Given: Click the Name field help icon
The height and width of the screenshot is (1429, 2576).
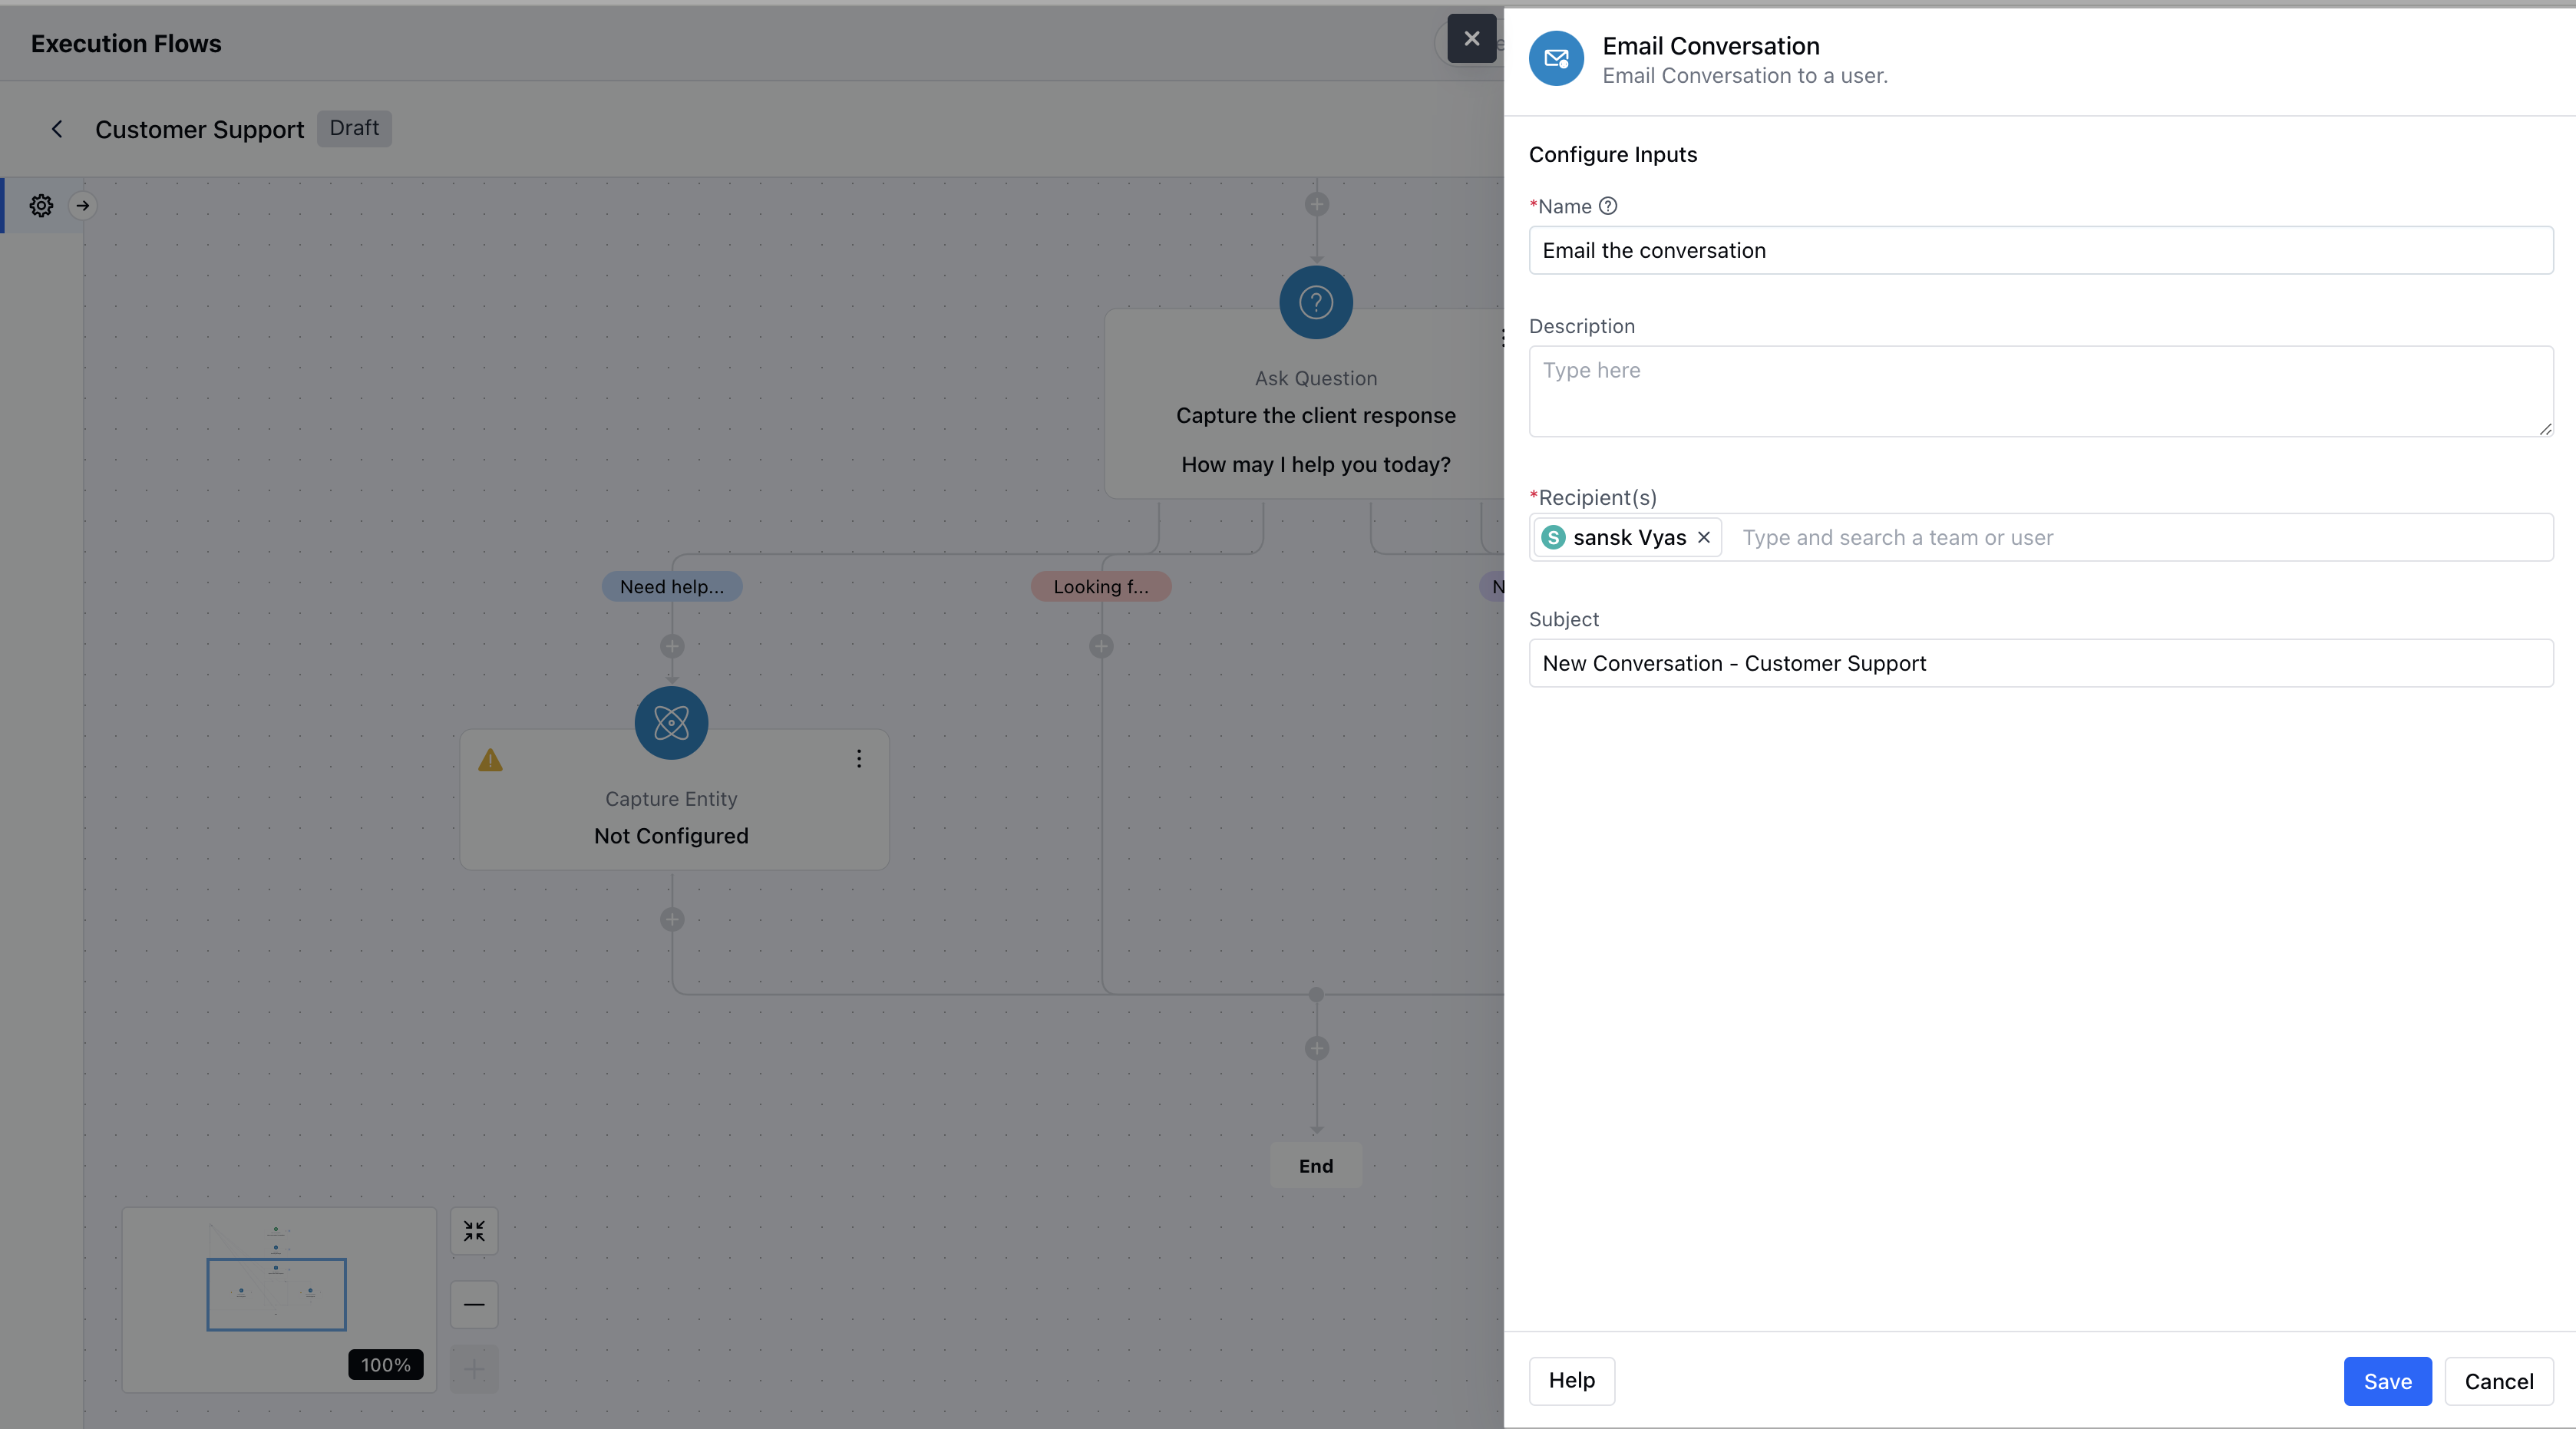Looking at the screenshot, I should 1608,206.
